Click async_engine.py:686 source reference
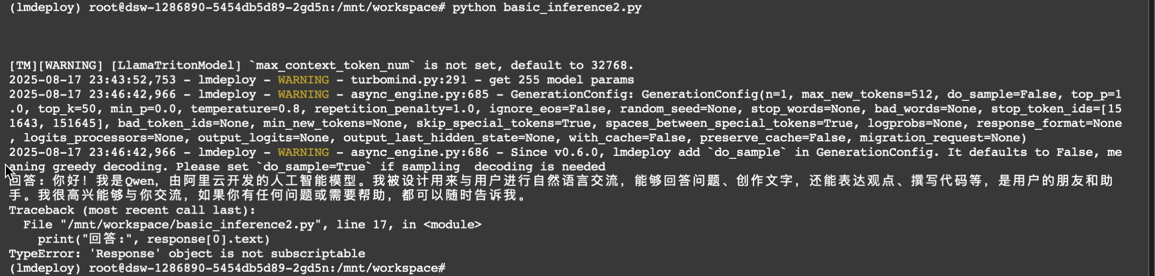Viewport: 1155px width, 276px height. pos(420,152)
